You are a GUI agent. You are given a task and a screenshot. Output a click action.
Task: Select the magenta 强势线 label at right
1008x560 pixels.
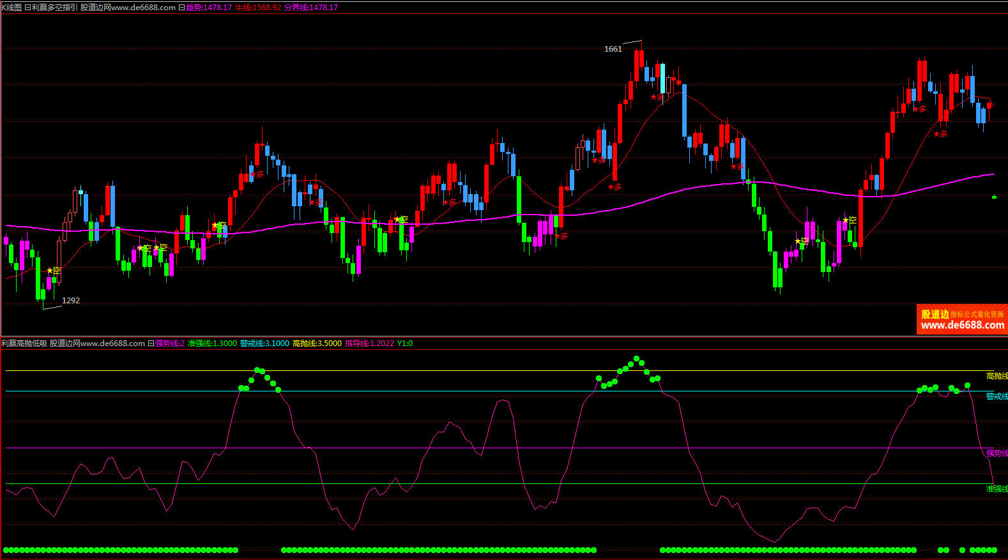[997, 453]
